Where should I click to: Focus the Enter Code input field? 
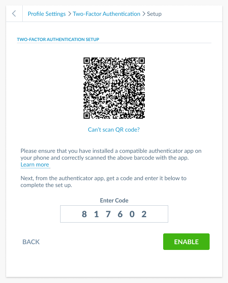(x=114, y=214)
